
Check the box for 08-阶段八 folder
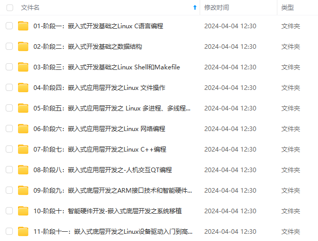coord(9,170)
